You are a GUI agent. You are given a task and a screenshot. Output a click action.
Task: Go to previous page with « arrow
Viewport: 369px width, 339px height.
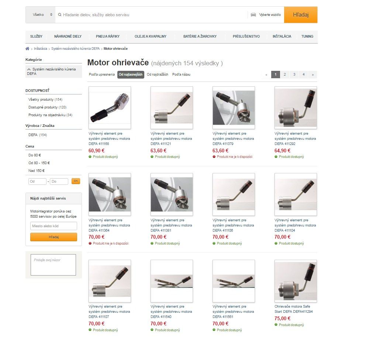(x=266, y=75)
